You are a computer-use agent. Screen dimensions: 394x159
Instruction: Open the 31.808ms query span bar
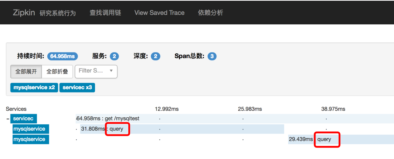[x=182, y=129]
